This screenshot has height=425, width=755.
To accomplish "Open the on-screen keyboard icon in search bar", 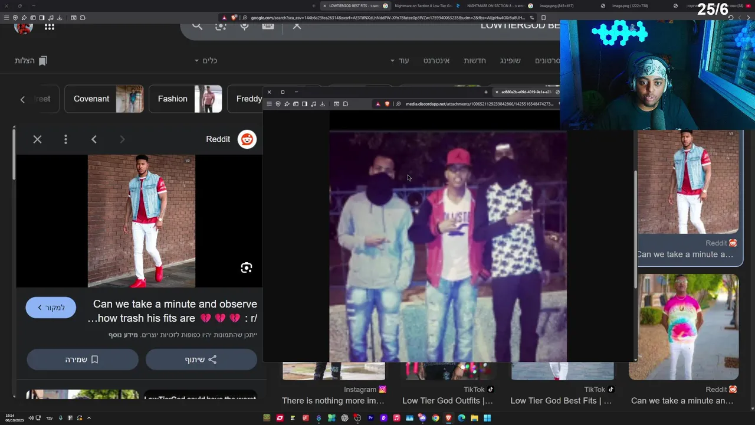I will (x=268, y=25).
